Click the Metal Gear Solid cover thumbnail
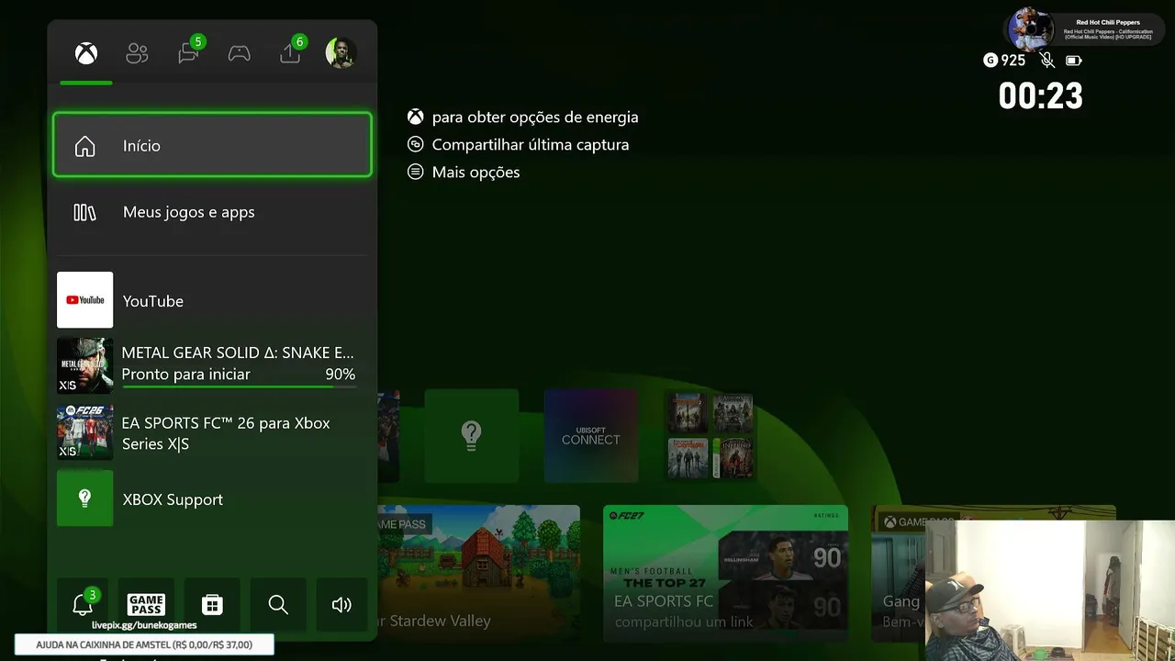Viewport: 1175px width, 661px height. [85, 365]
